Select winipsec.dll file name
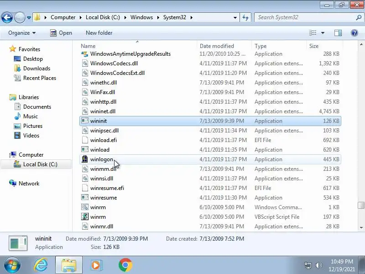 (104, 131)
